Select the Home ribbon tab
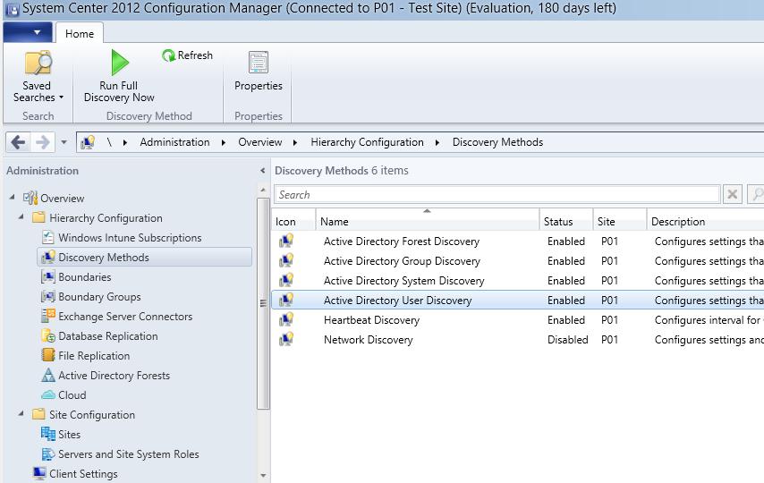This screenshot has height=483, width=764. (x=80, y=34)
